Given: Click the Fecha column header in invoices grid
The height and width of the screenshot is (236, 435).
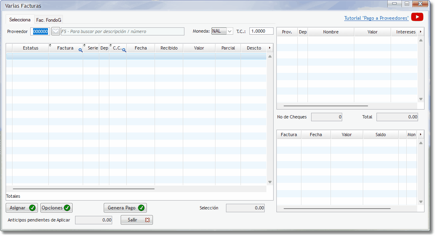Looking at the screenshot, I should [x=141, y=48].
